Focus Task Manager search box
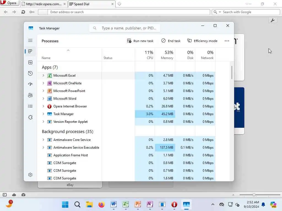The height and width of the screenshot is (211, 282). (x=125, y=28)
